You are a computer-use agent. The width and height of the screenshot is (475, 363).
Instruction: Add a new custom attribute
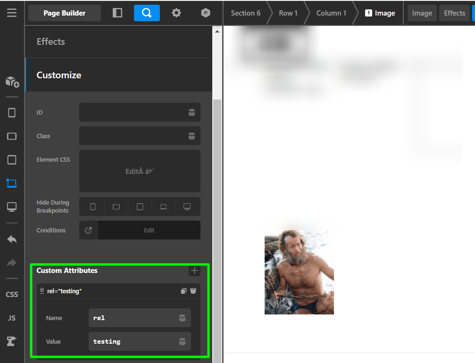pyautogui.click(x=194, y=271)
